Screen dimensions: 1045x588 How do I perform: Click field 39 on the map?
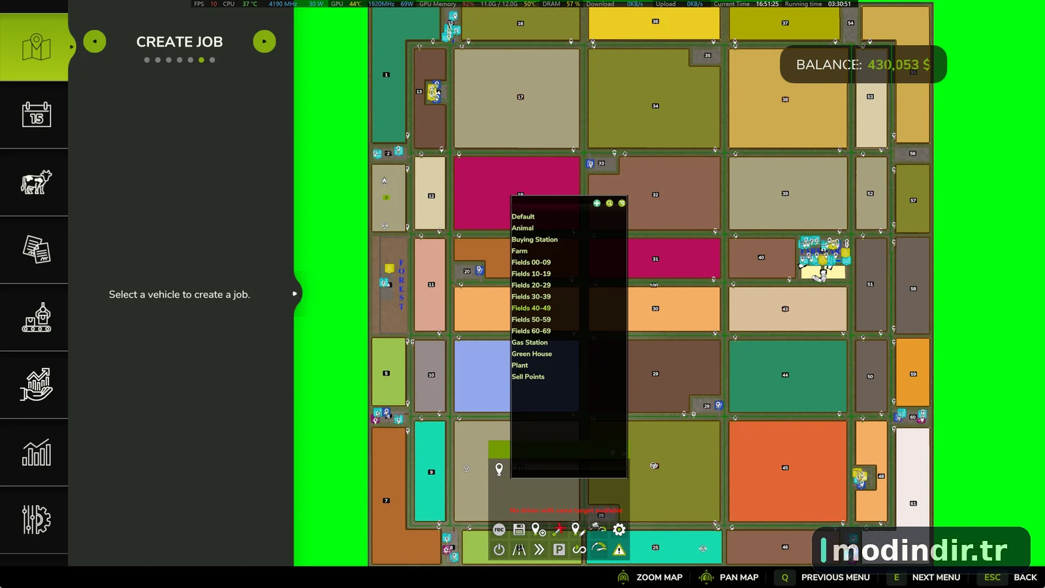(x=788, y=193)
